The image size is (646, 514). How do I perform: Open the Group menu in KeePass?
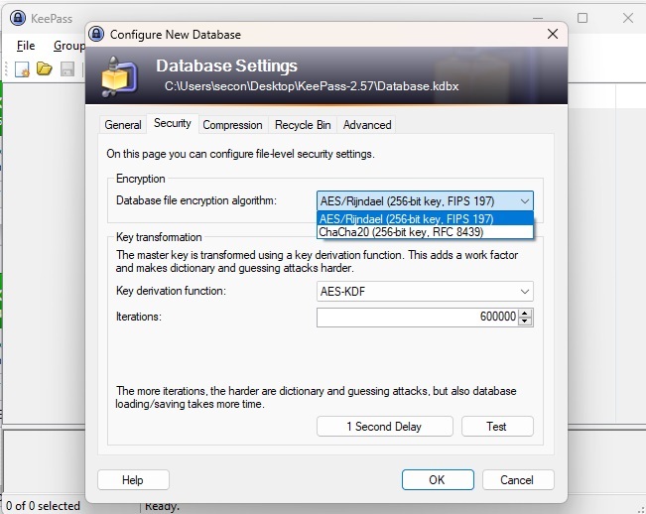[68, 46]
